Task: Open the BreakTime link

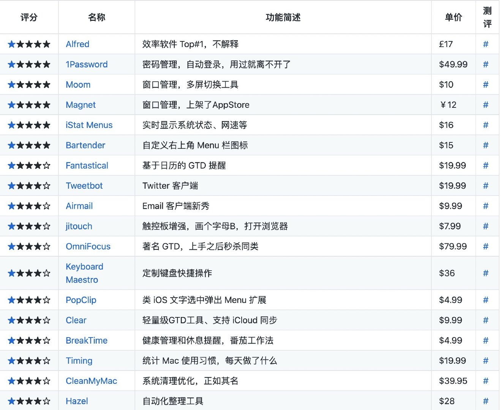Action: coord(87,341)
